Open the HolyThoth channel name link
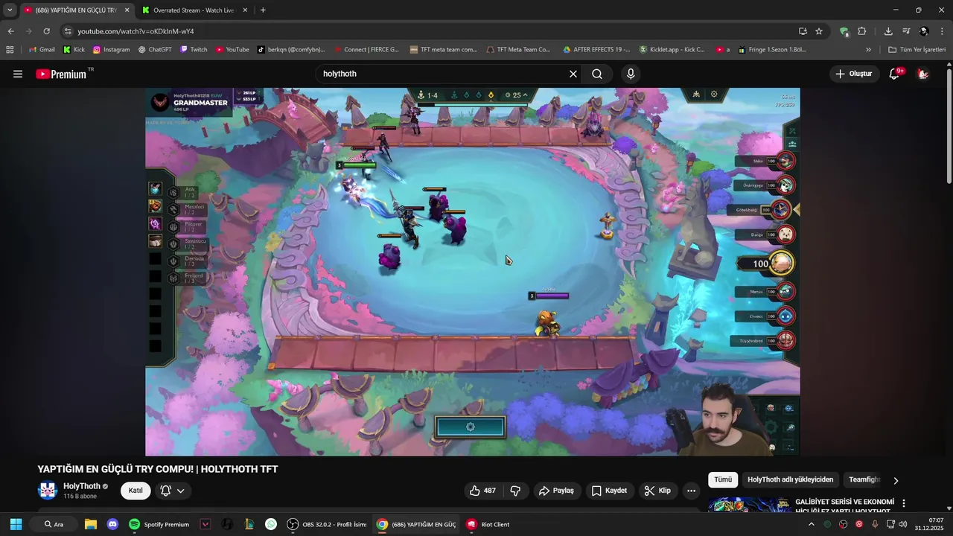This screenshot has width=953, height=536. coord(82,486)
